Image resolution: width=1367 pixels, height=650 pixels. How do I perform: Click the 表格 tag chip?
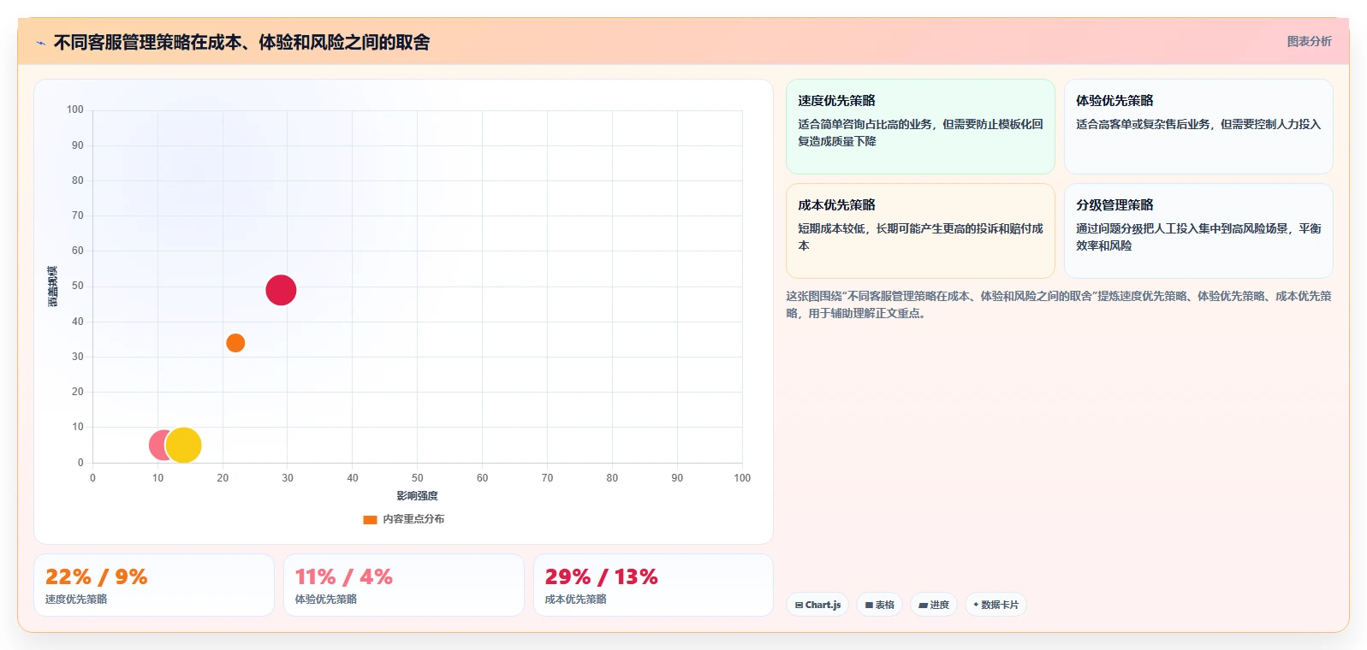click(x=879, y=605)
